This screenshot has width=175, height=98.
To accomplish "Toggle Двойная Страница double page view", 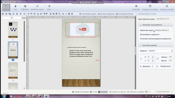I will tap(80, 92).
